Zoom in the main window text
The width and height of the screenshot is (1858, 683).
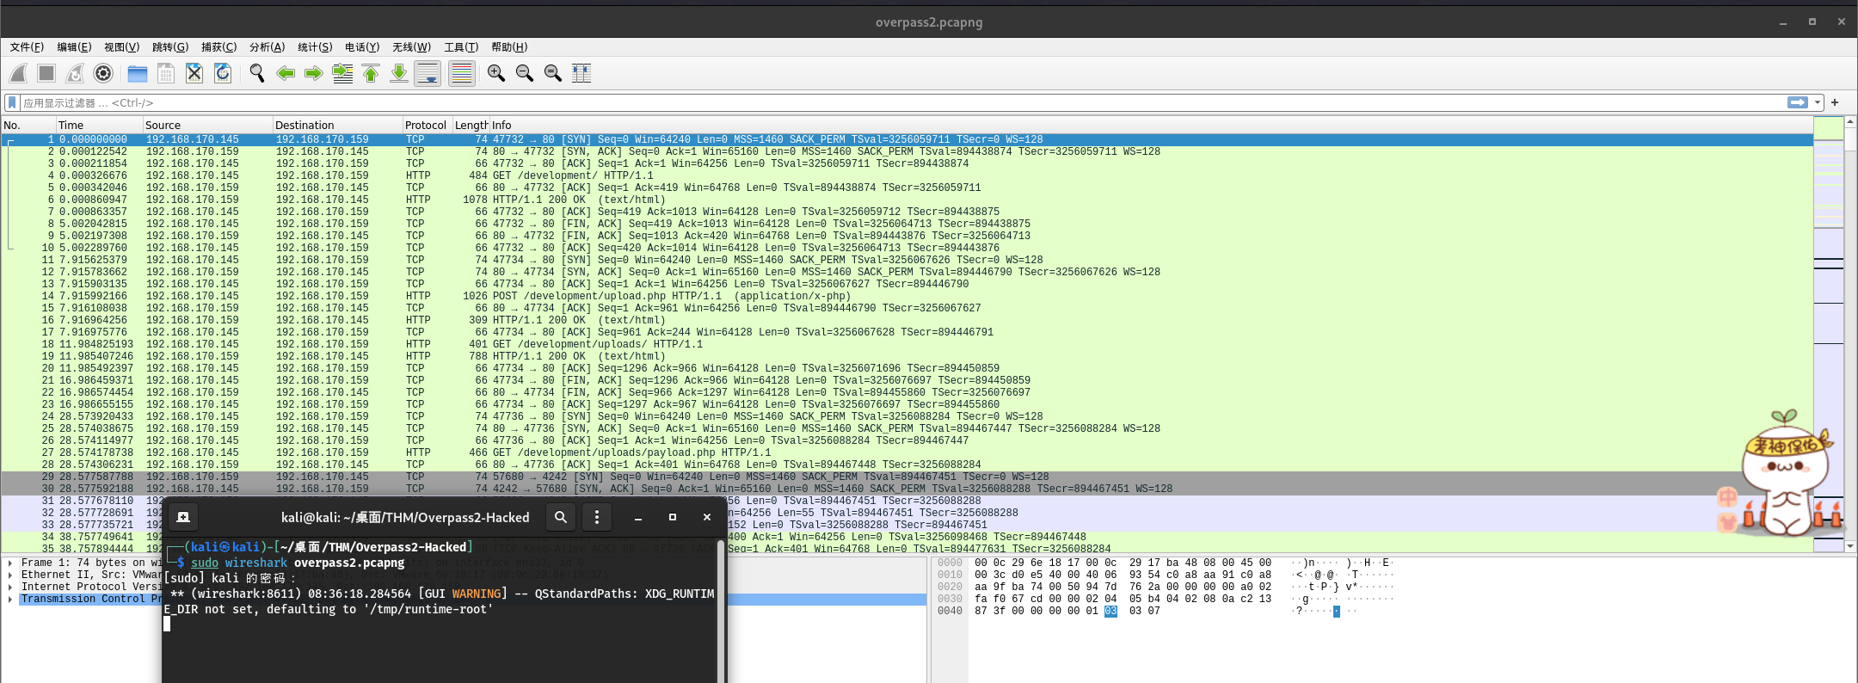click(x=496, y=74)
